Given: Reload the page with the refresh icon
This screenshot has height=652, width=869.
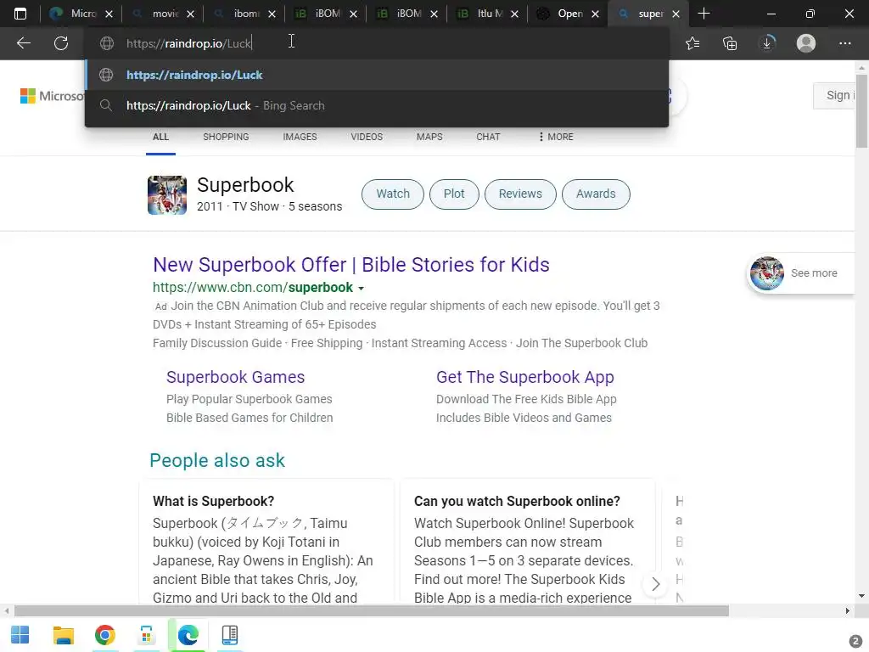Looking at the screenshot, I should (x=61, y=43).
